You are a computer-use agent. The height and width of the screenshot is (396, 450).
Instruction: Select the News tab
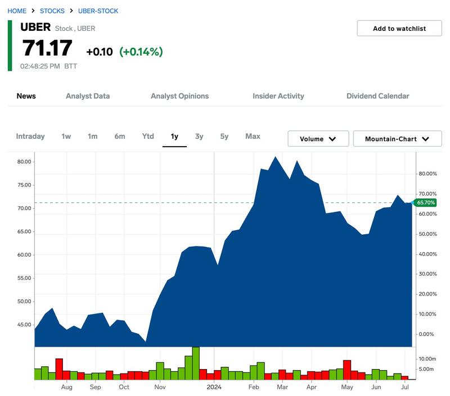(26, 96)
